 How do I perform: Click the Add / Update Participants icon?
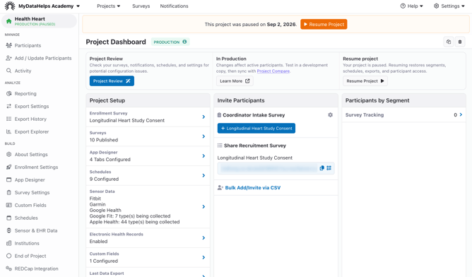(x=8, y=58)
